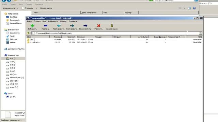218x122 pixels.
Task: Select RecentPlaces in Explorer favorites
Action: (x=15, y=23)
